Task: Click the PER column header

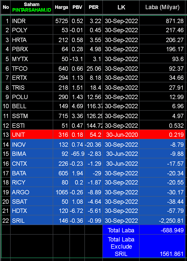Action: point(93,7)
